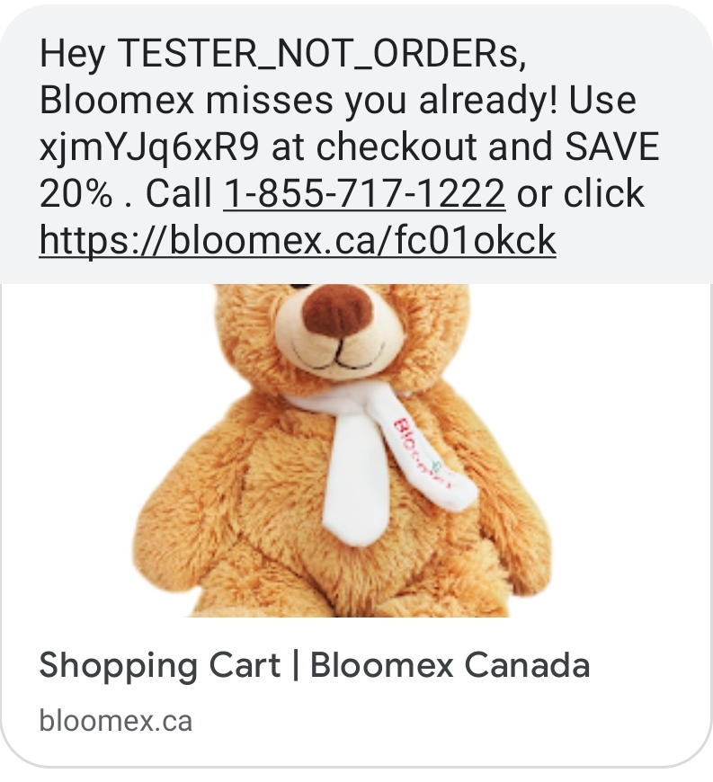Select the promo code xjmYJq6xR9

click(149, 147)
